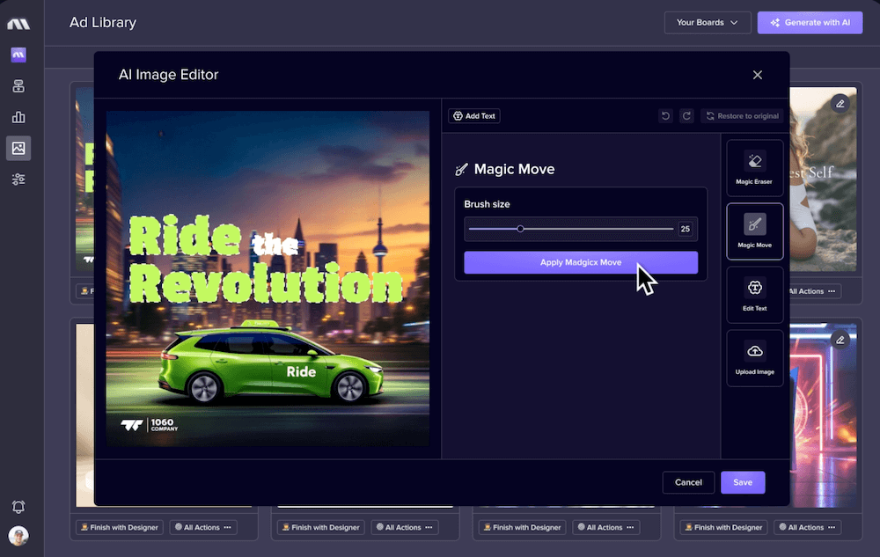
Task: Select the Magic Eraser tool
Action: coord(754,168)
